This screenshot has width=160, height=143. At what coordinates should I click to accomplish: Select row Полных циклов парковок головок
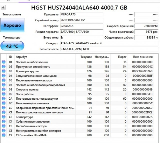pyautogui.click(x=77, y=112)
